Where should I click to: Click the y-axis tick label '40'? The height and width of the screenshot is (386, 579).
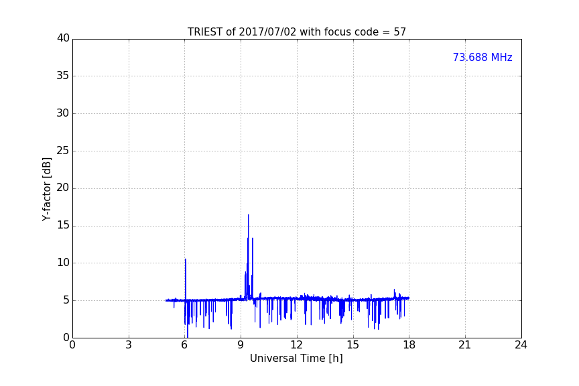63,38
